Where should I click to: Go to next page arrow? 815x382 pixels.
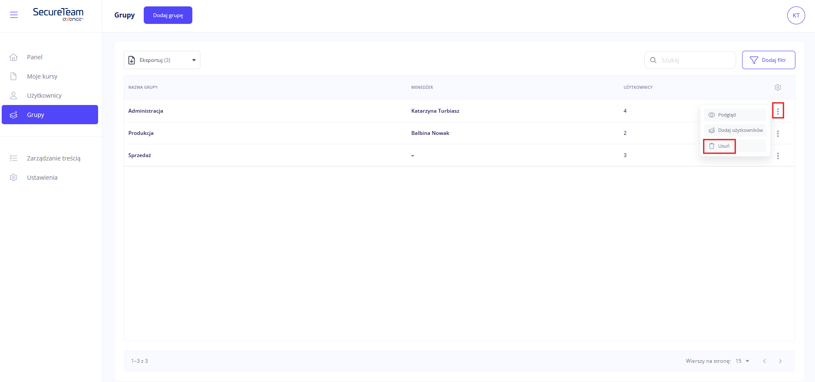pyautogui.click(x=780, y=361)
